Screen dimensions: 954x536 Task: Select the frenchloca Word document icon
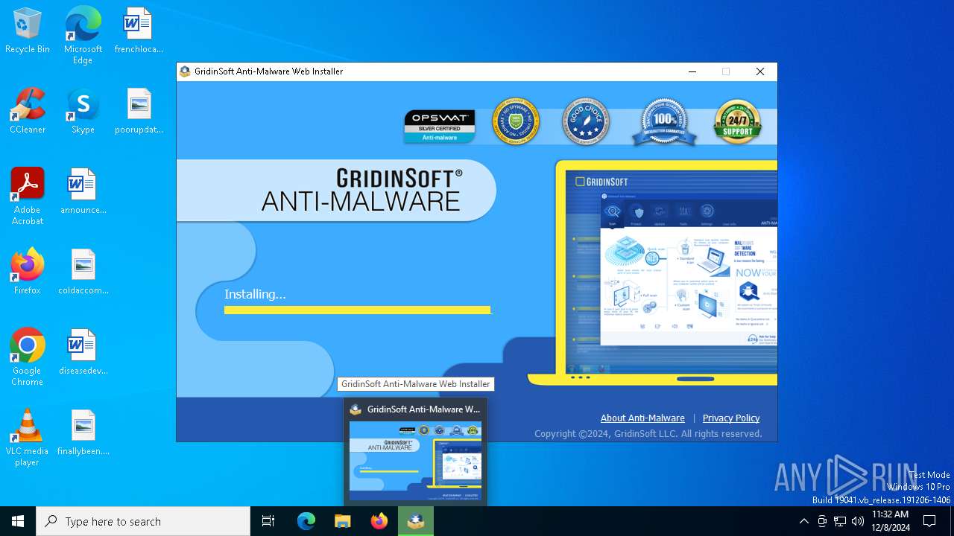139,31
